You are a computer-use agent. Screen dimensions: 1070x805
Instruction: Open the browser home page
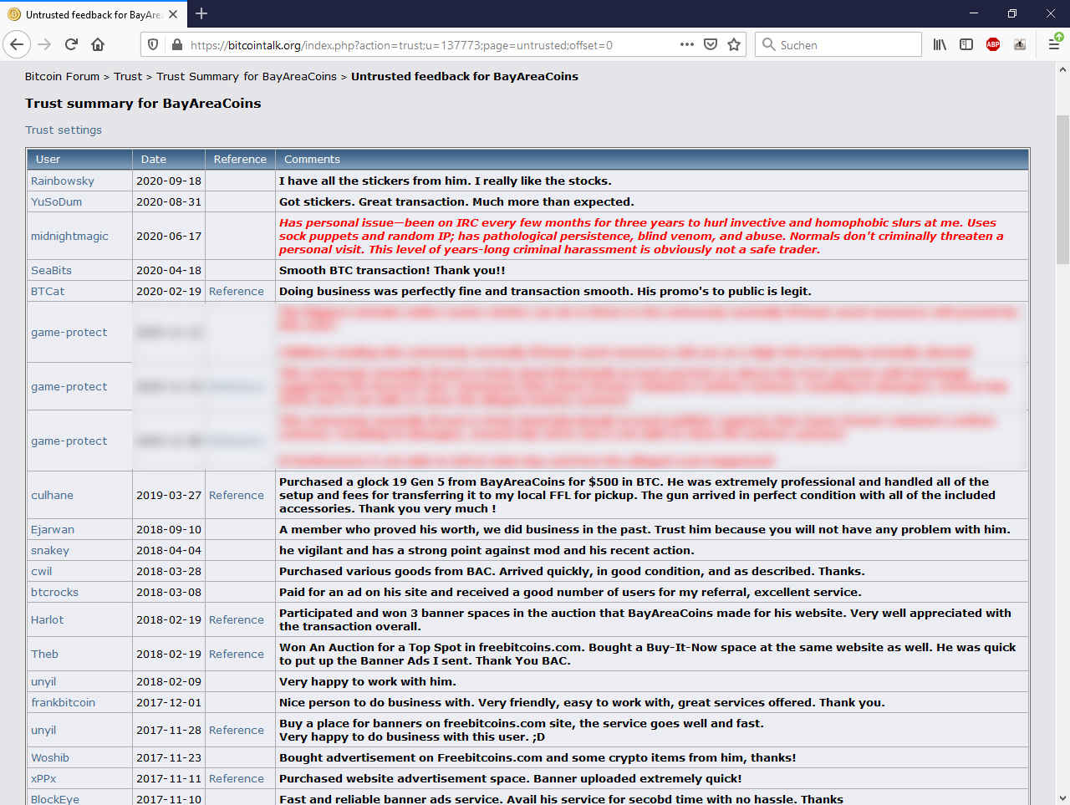[x=98, y=44]
